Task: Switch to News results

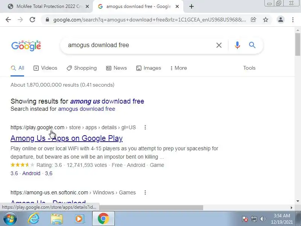Action: coord(116,68)
